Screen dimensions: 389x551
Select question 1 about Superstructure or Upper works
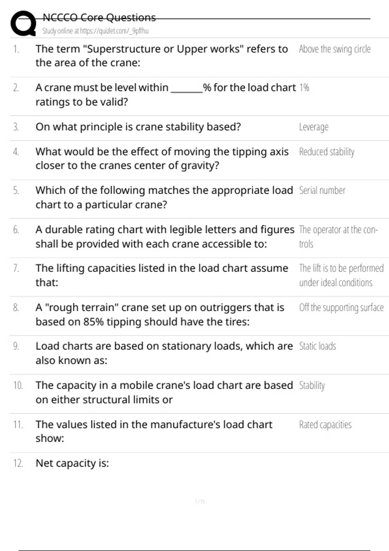(161, 56)
